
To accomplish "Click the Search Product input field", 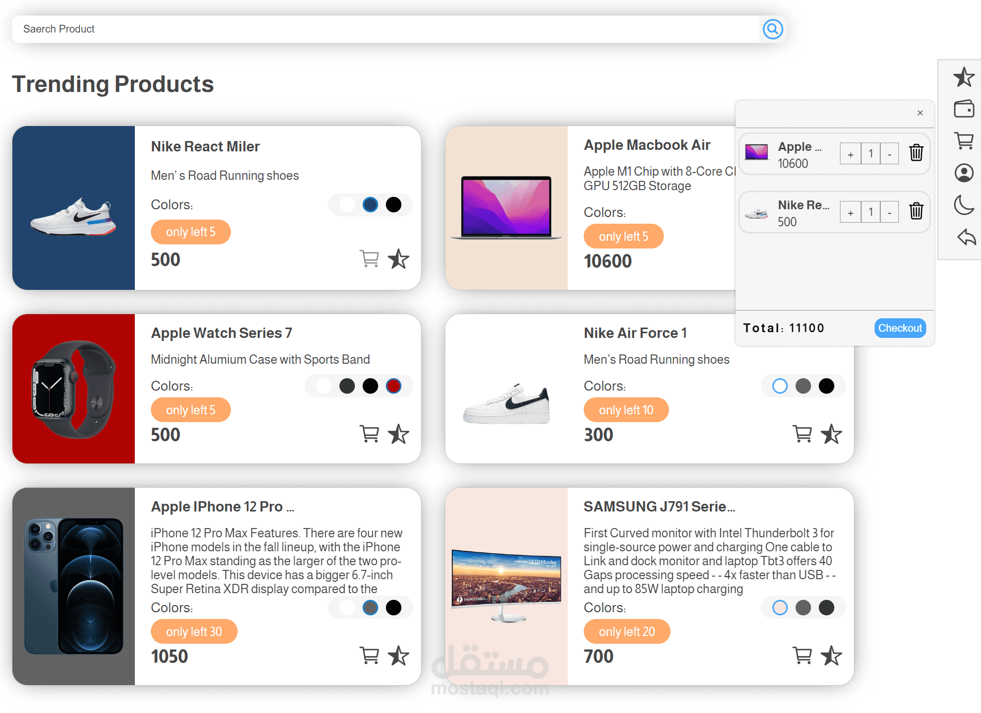I will [x=207, y=29].
